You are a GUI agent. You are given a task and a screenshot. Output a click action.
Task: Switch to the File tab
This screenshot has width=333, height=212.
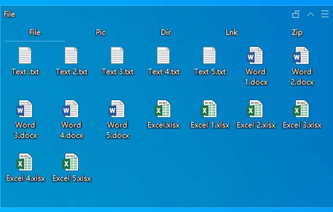[x=35, y=32]
